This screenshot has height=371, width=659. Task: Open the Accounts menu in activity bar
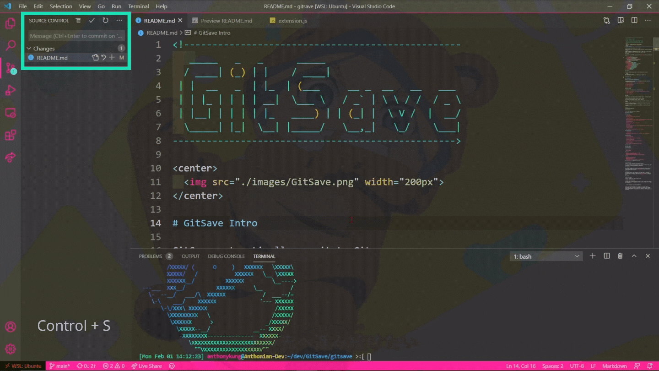pos(10,327)
